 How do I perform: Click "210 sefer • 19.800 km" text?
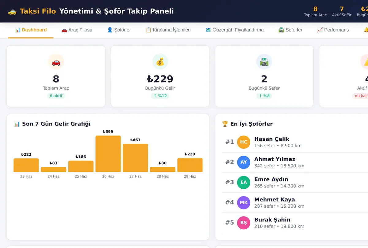[279, 226]
